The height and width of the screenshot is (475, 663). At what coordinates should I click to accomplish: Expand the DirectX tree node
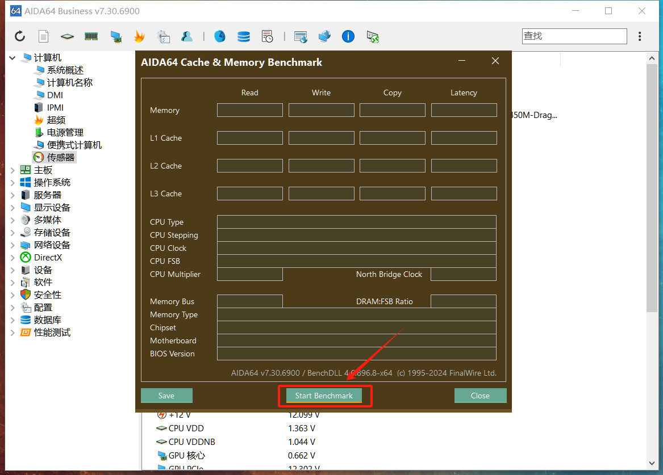tap(12, 258)
